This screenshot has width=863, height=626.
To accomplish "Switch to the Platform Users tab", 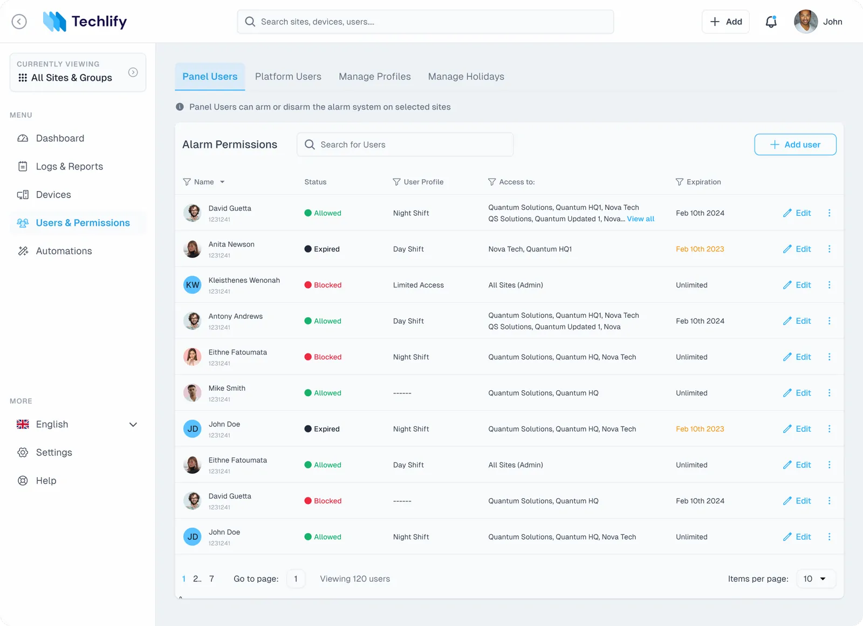I will (288, 77).
